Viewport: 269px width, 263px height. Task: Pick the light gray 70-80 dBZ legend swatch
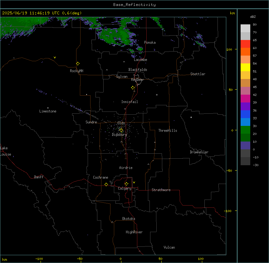pos(245,28)
